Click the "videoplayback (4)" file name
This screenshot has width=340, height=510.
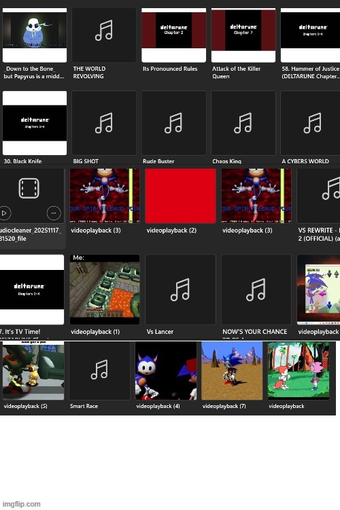pos(158,406)
